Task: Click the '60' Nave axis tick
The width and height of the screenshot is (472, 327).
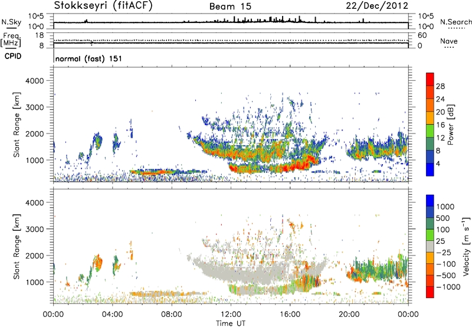Action: tap(422, 35)
